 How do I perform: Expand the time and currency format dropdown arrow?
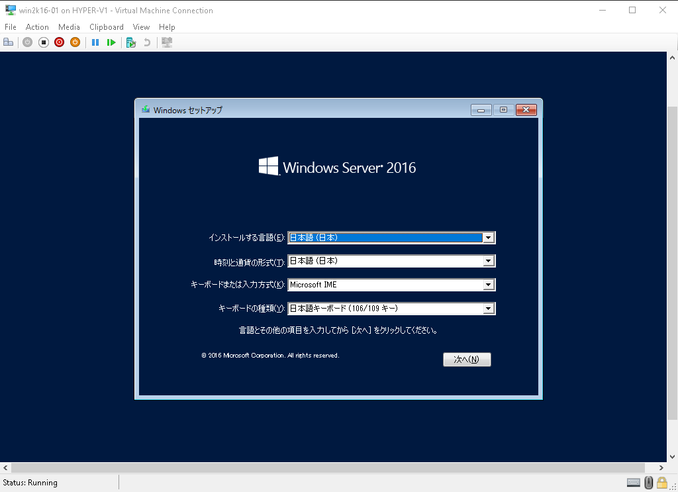tap(489, 261)
